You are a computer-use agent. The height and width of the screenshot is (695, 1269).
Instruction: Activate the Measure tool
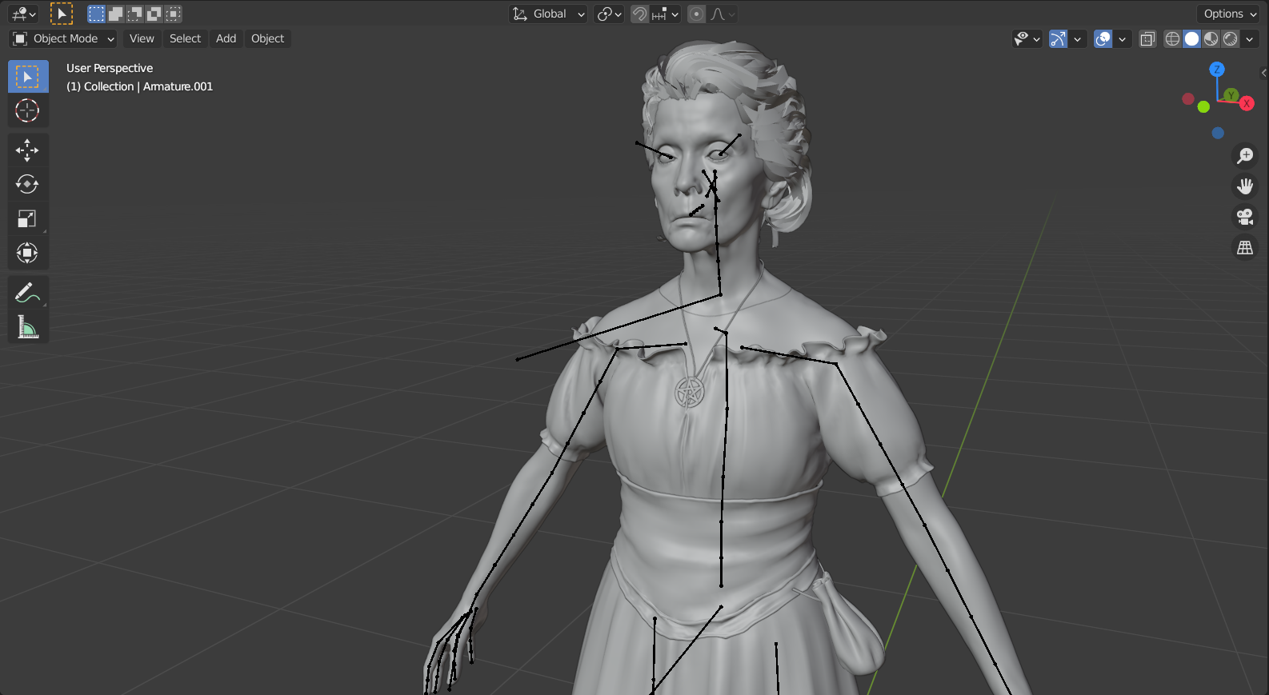tap(28, 327)
